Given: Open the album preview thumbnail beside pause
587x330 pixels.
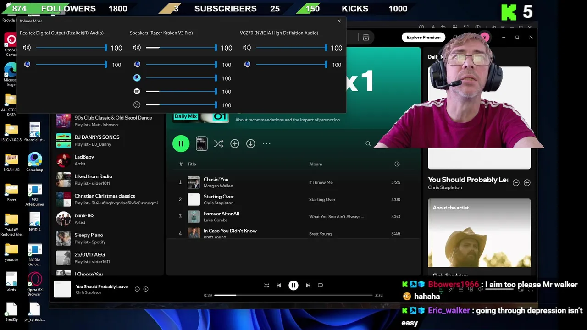Looking at the screenshot, I should pos(202,143).
